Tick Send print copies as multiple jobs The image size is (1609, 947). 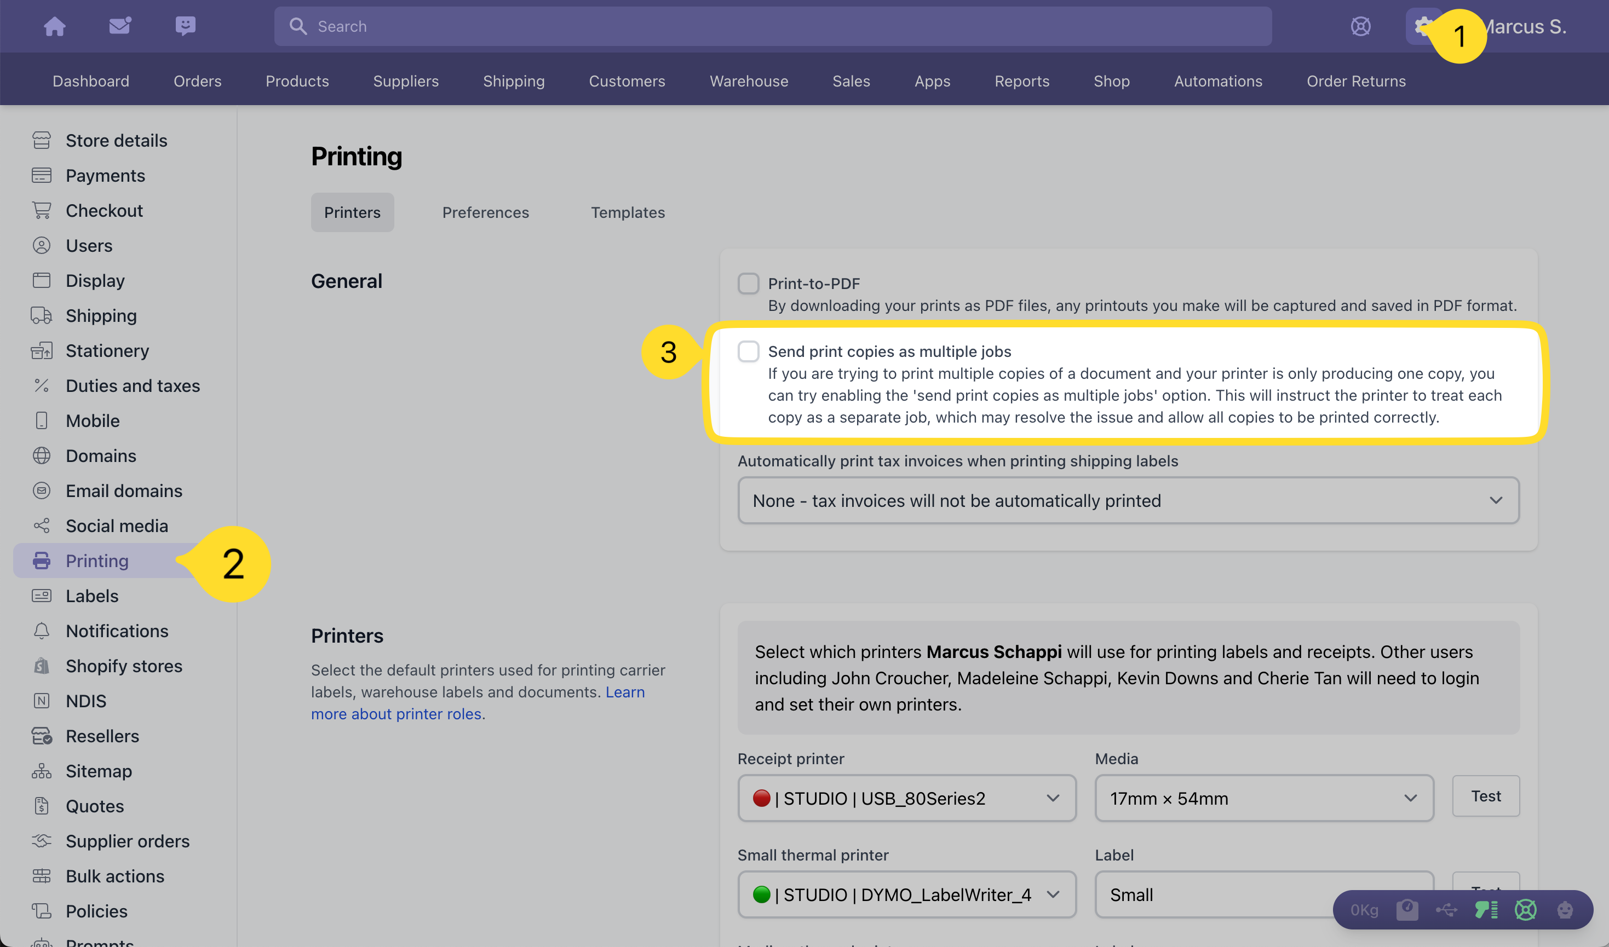click(748, 351)
